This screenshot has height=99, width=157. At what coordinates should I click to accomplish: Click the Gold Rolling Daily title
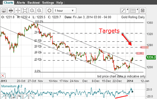(133, 17)
